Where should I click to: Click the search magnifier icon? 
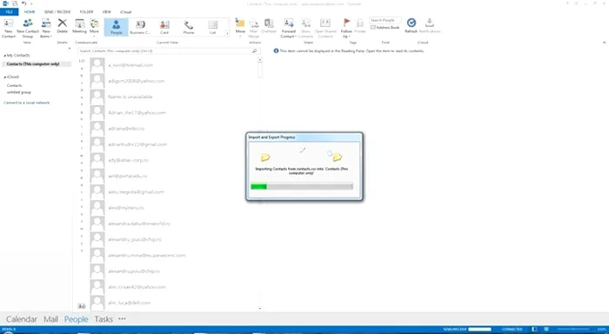click(x=255, y=50)
